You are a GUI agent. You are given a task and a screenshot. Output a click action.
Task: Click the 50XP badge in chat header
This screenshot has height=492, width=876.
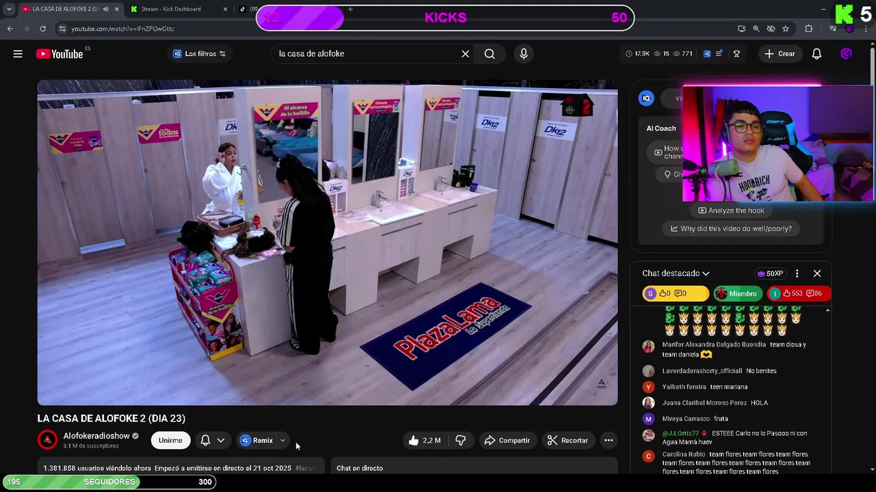pos(770,273)
